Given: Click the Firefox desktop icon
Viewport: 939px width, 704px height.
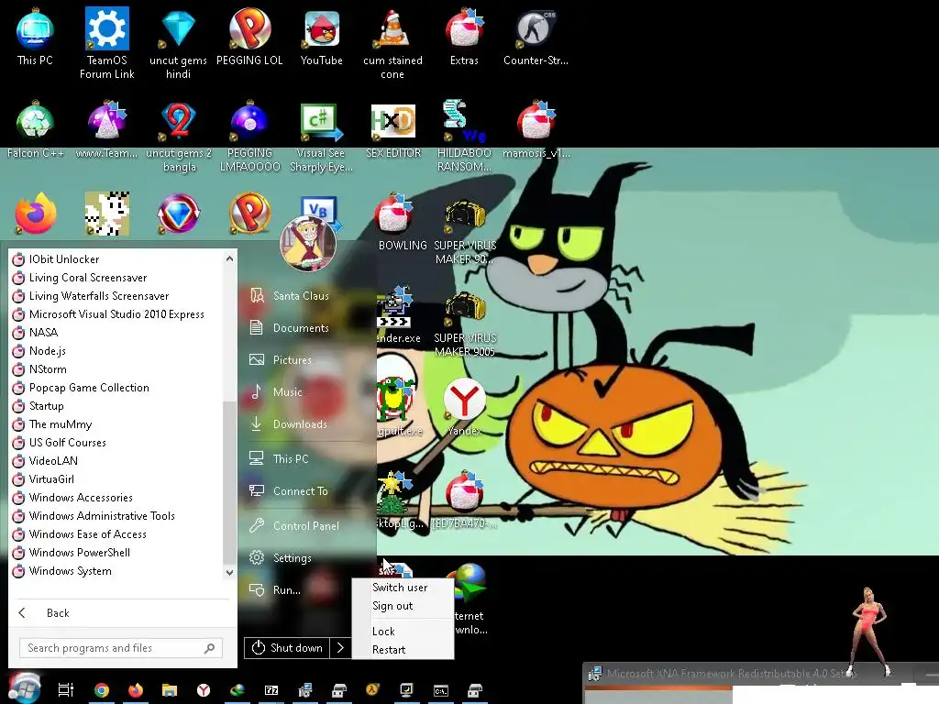Looking at the screenshot, I should pos(36,214).
